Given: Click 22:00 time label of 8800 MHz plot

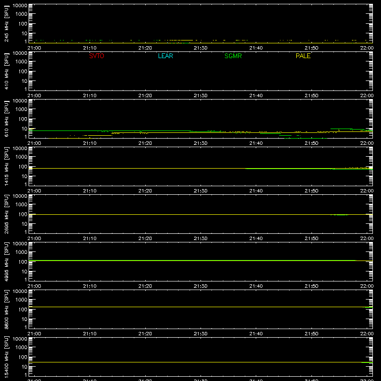Looking at the screenshot, I should point(367,334).
